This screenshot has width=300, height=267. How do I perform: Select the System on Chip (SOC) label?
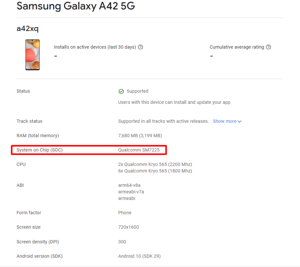(x=39, y=150)
